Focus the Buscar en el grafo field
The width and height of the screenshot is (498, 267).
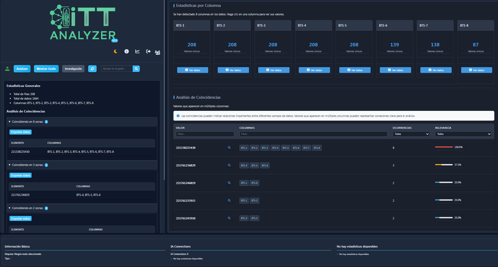(x=117, y=69)
